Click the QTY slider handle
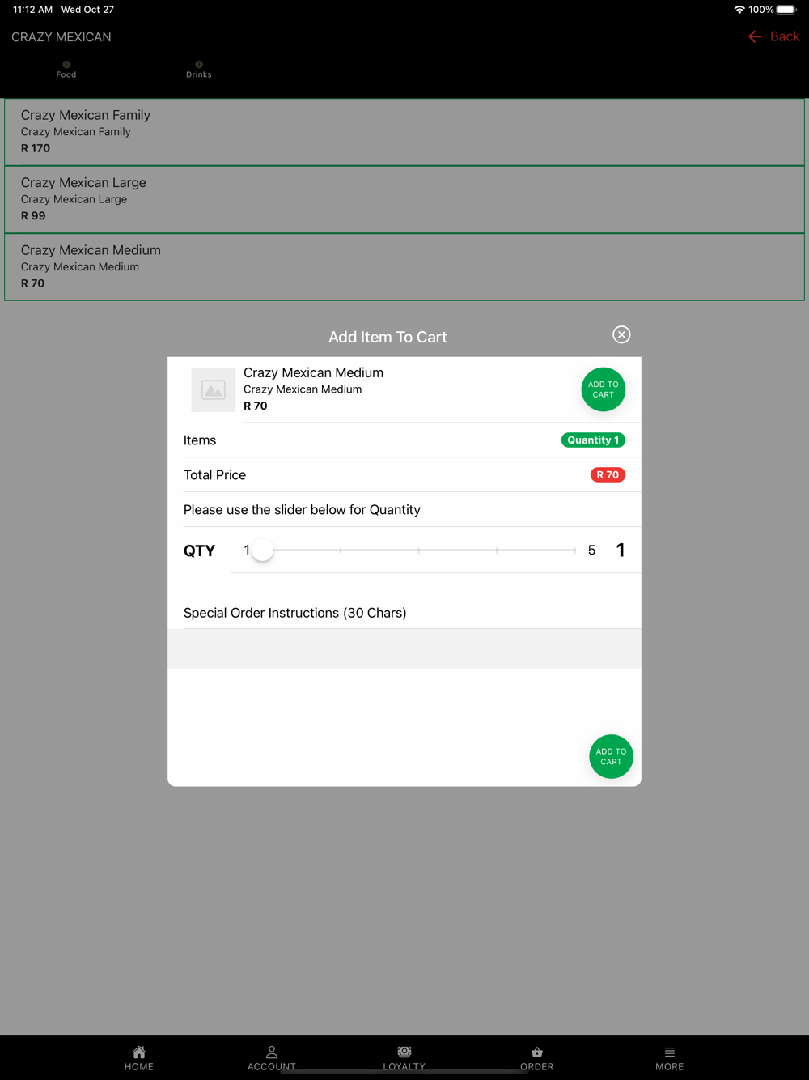809x1080 pixels. pyautogui.click(x=262, y=551)
